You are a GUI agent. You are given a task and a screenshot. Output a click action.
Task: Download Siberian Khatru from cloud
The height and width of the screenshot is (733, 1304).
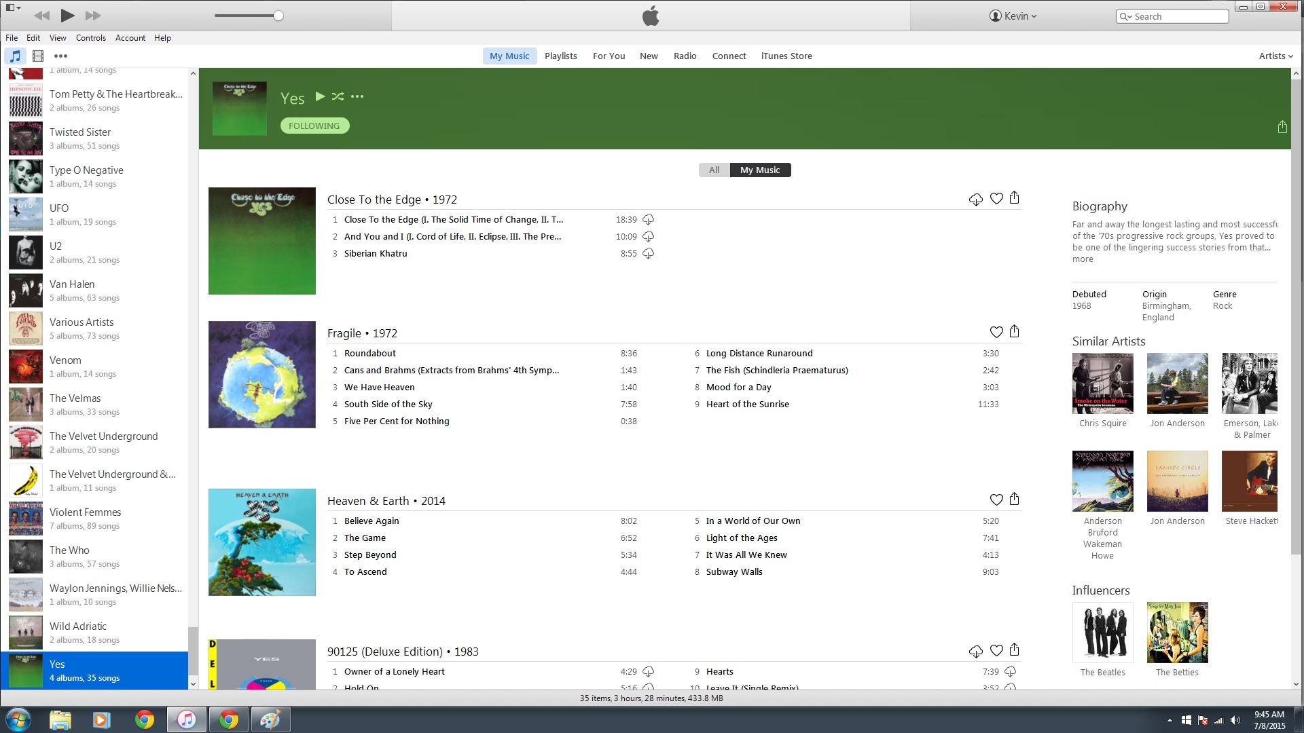[x=648, y=253]
